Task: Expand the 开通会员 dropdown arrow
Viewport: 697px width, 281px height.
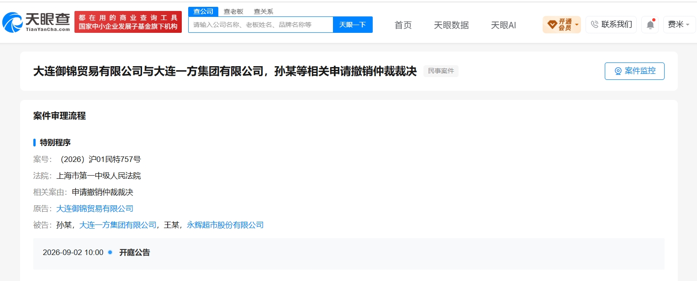Action: pos(577,25)
